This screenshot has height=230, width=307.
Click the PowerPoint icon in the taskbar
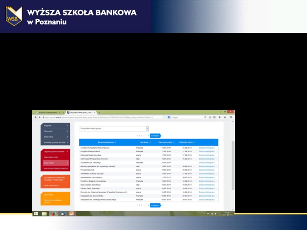coord(71,214)
